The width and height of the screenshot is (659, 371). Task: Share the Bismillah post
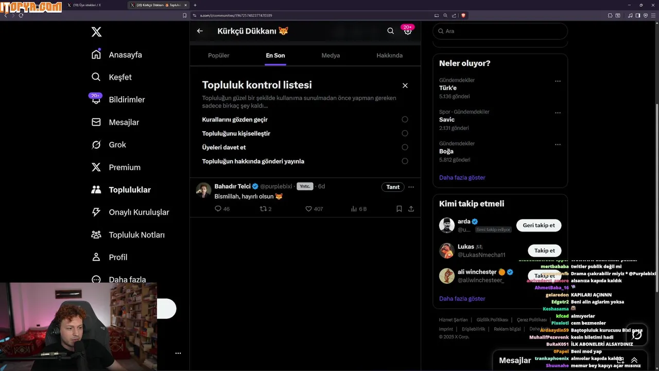[x=411, y=209]
